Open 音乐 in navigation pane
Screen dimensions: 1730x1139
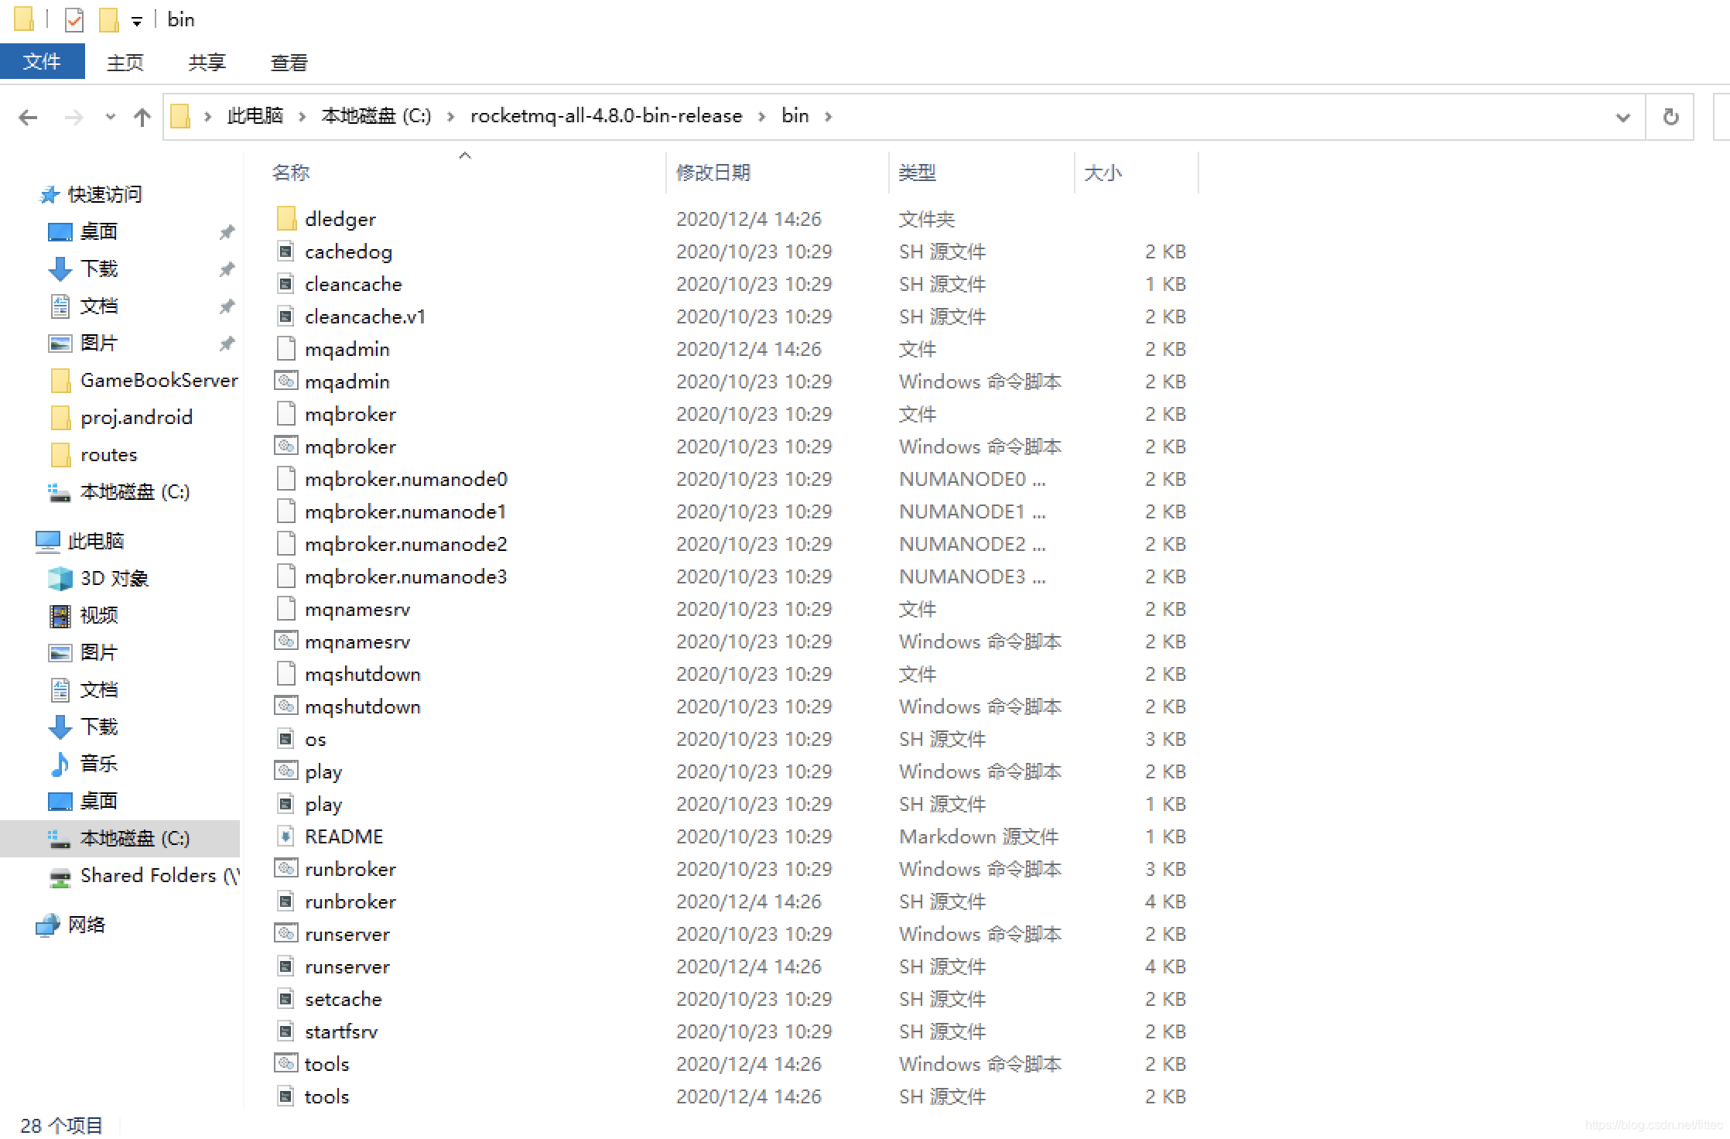point(98,764)
